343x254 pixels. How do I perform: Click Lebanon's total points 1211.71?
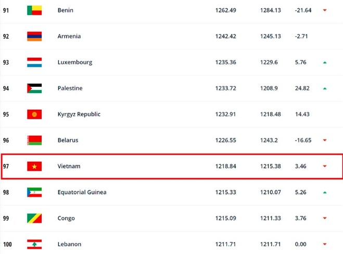point(225,244)
